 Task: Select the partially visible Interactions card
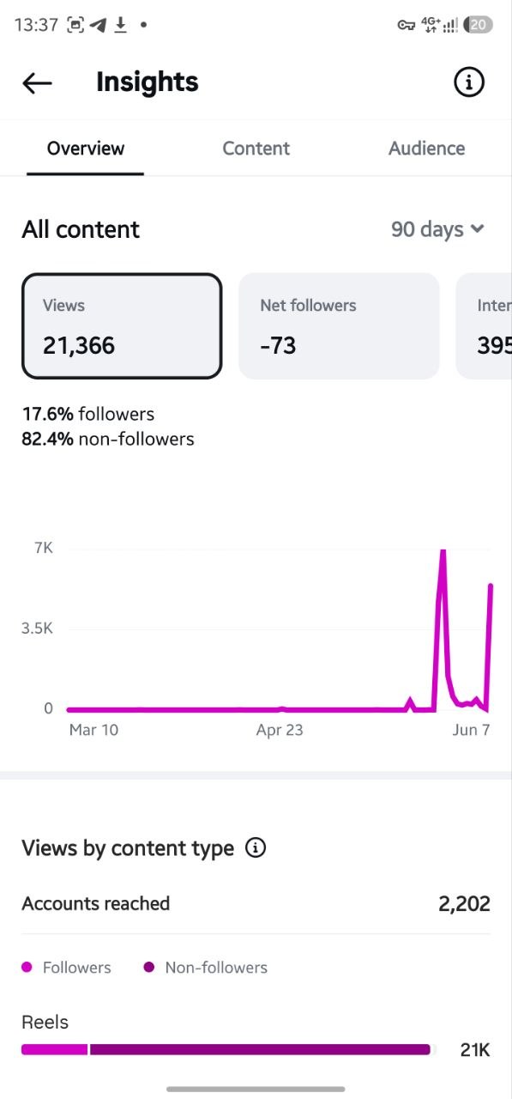pyautogui.click(x=484, y=326)
